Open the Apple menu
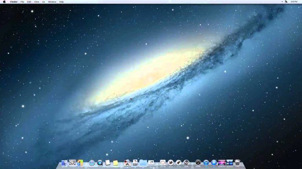The image size is (302, 169). (4, 2)
